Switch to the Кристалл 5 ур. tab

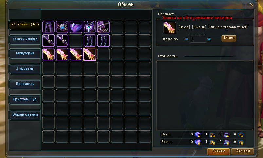coord(25,99)
